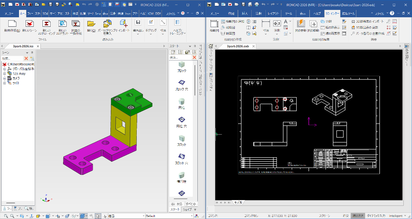The image size is (412, 219).
Task: Select スロット shape in catalog
Action: (182, 141)
